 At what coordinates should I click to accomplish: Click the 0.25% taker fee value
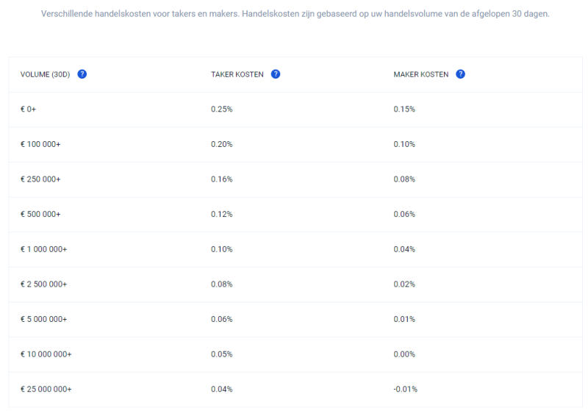pos(221,110)
